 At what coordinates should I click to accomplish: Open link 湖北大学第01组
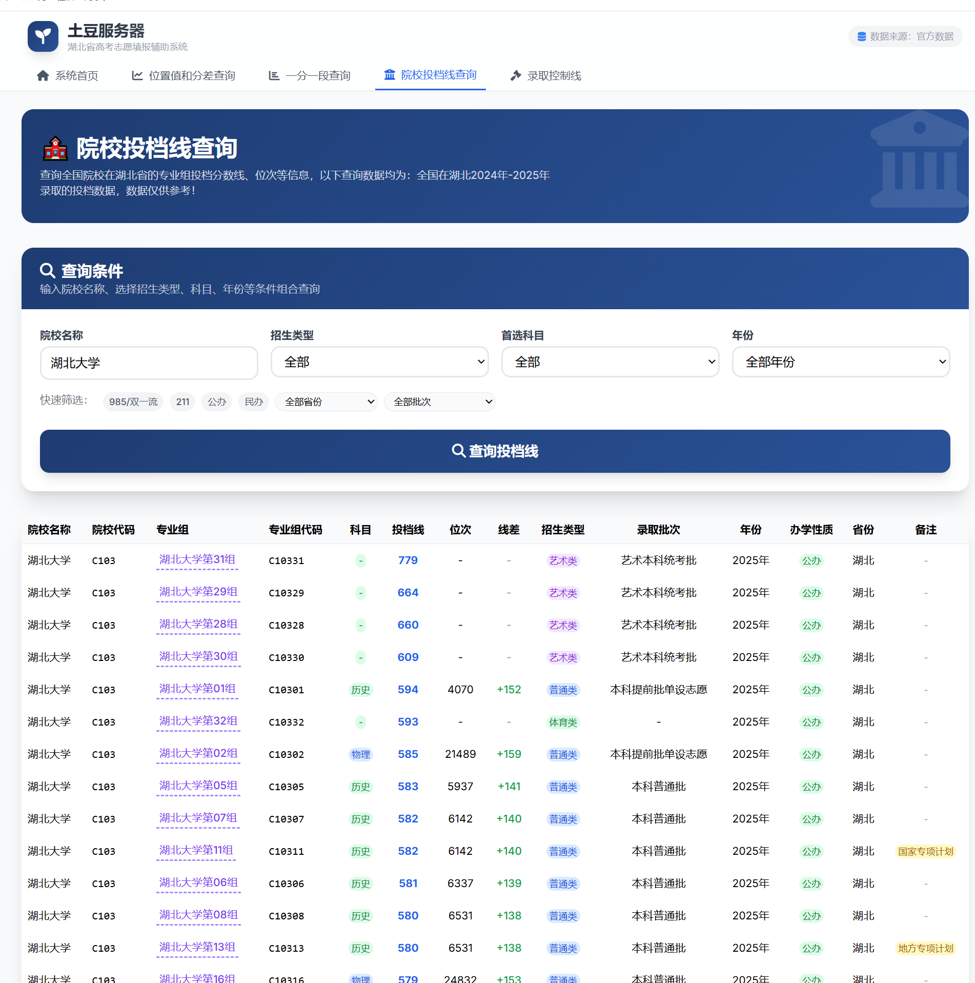pyautogui.click(x=197, y=689)
